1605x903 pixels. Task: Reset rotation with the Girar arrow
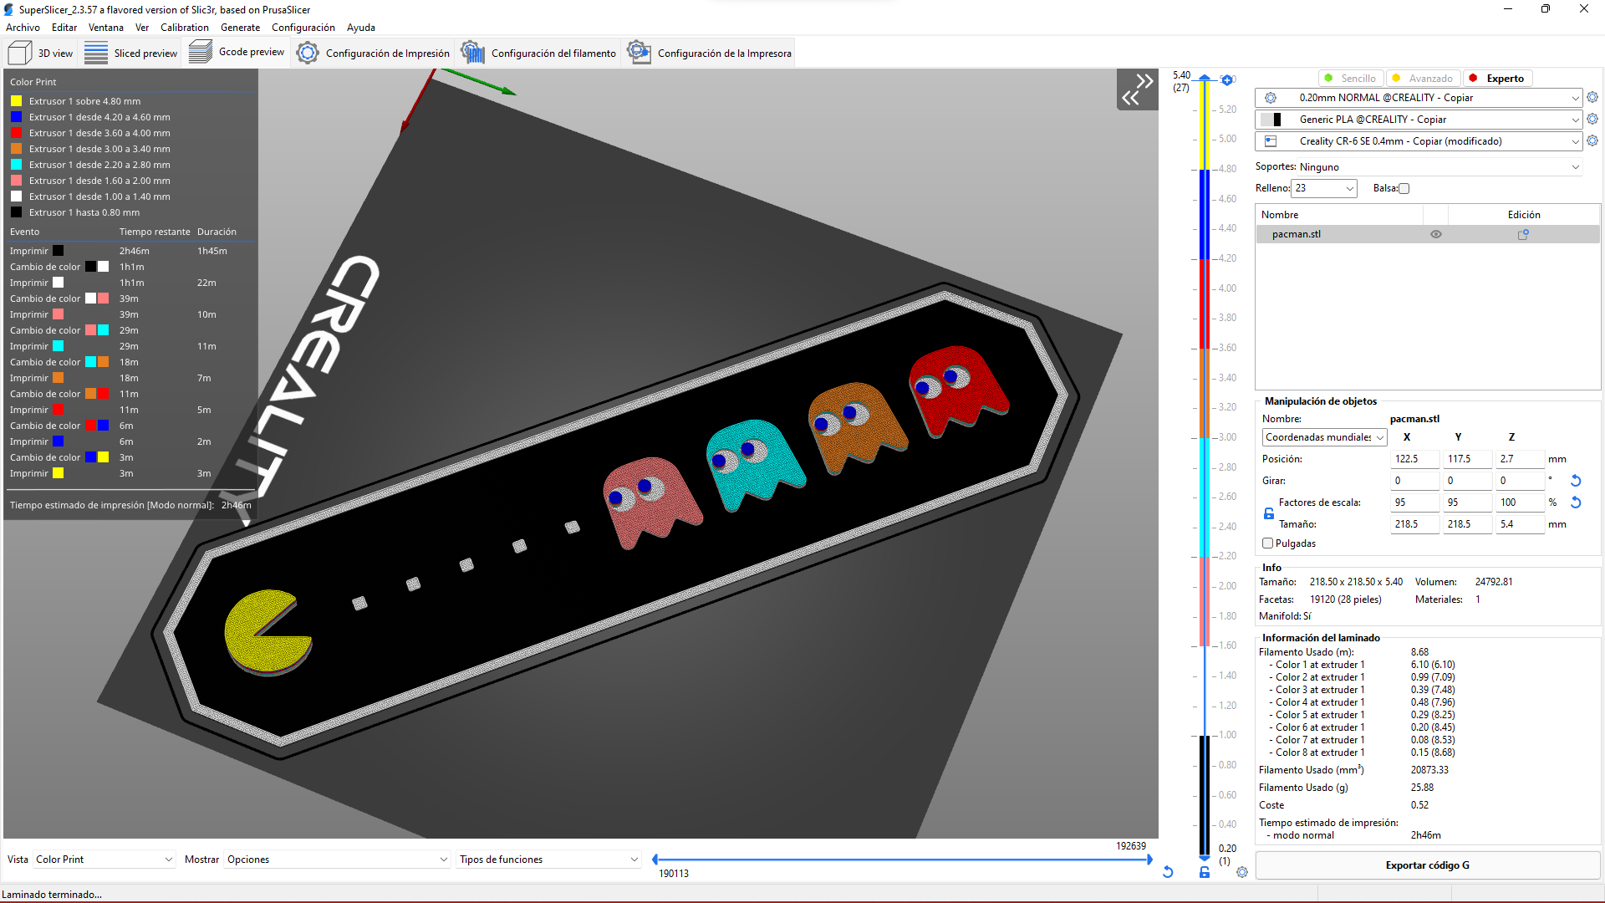(1576, 481)
